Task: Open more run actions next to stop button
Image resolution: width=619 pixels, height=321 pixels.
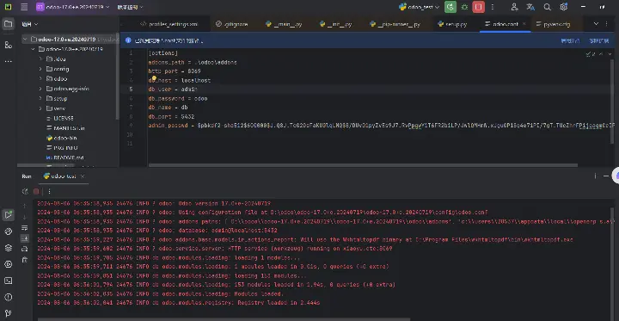Action: click(x=493, y=7)
